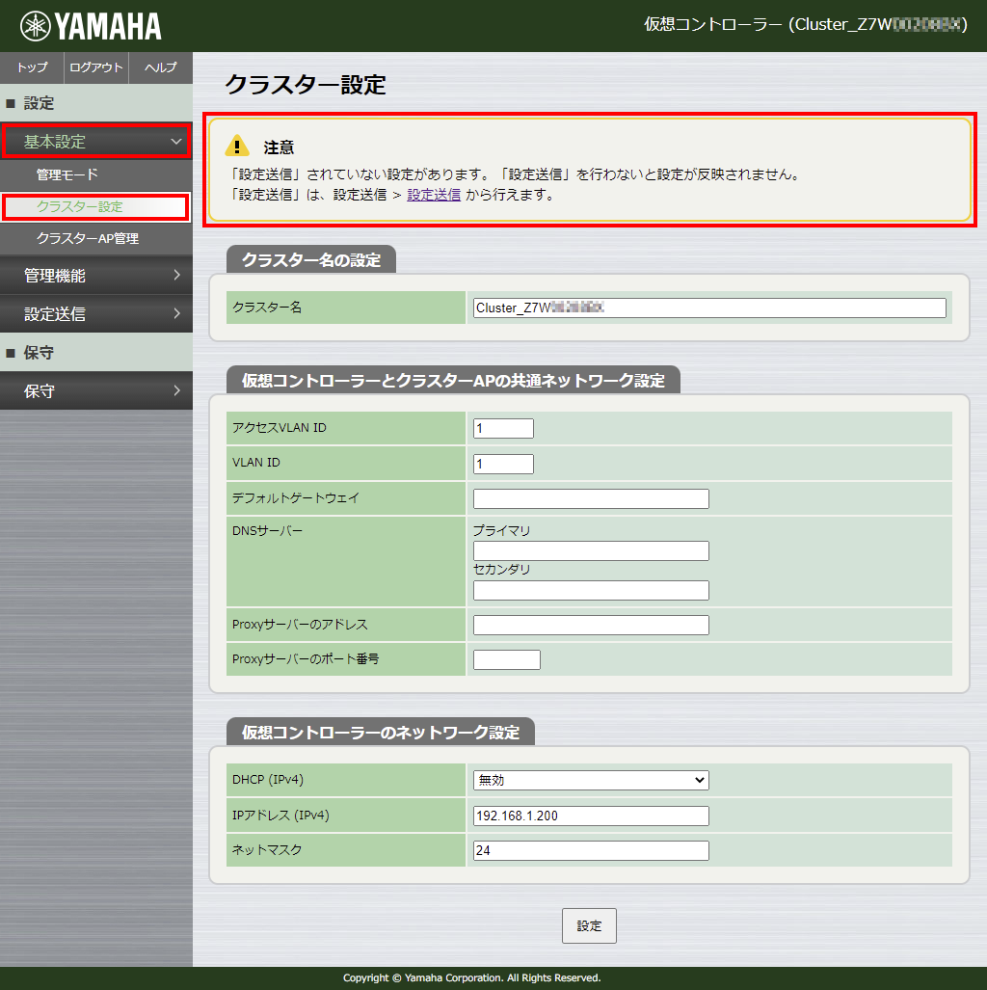The image size is (987, 990).
Task: Click the アクセスVLAN ID field
Action: click(502, 428)
